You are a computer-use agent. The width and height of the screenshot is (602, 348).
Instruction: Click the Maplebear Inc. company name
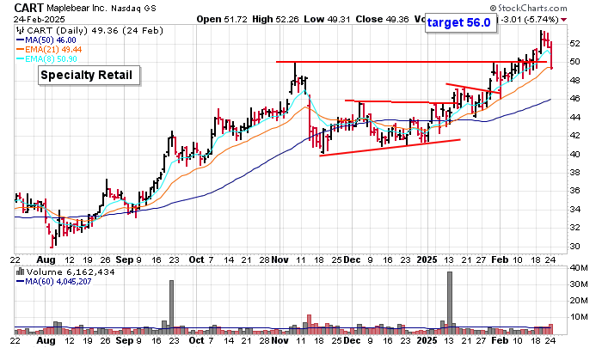coord(77,8)
